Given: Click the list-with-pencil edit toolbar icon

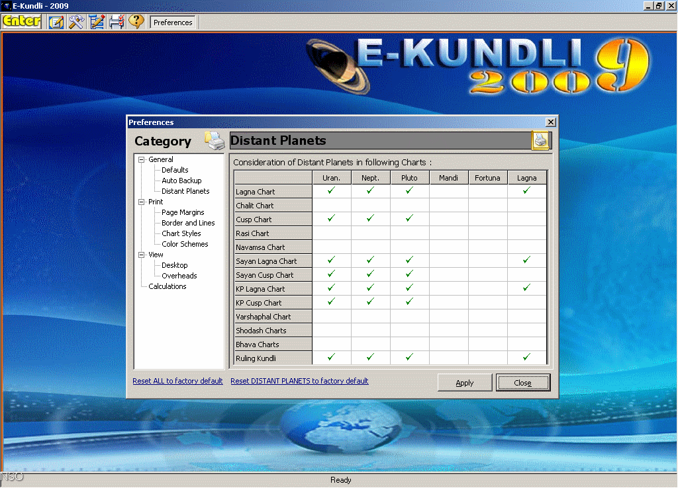Looking at the screenshot, I should click(x=97, y=22).
